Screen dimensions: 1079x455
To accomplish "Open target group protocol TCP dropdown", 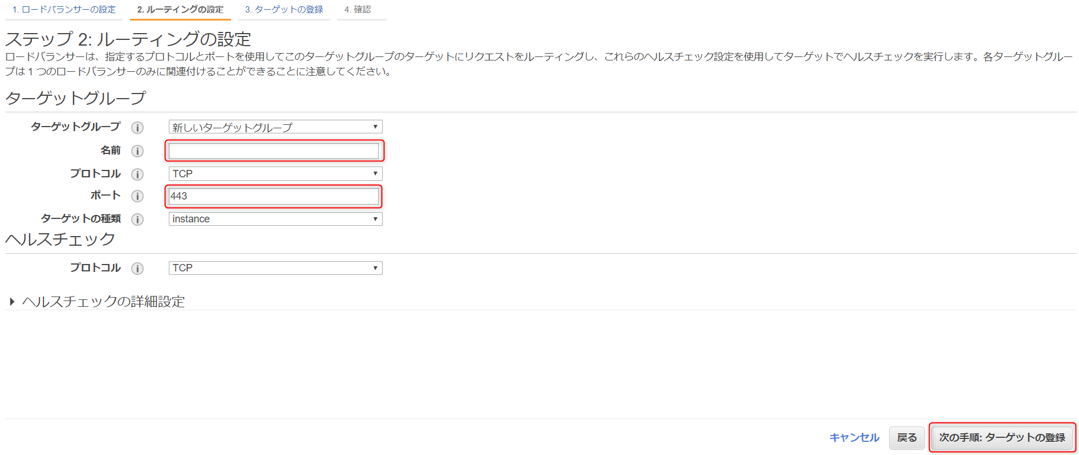I will 275,173.
